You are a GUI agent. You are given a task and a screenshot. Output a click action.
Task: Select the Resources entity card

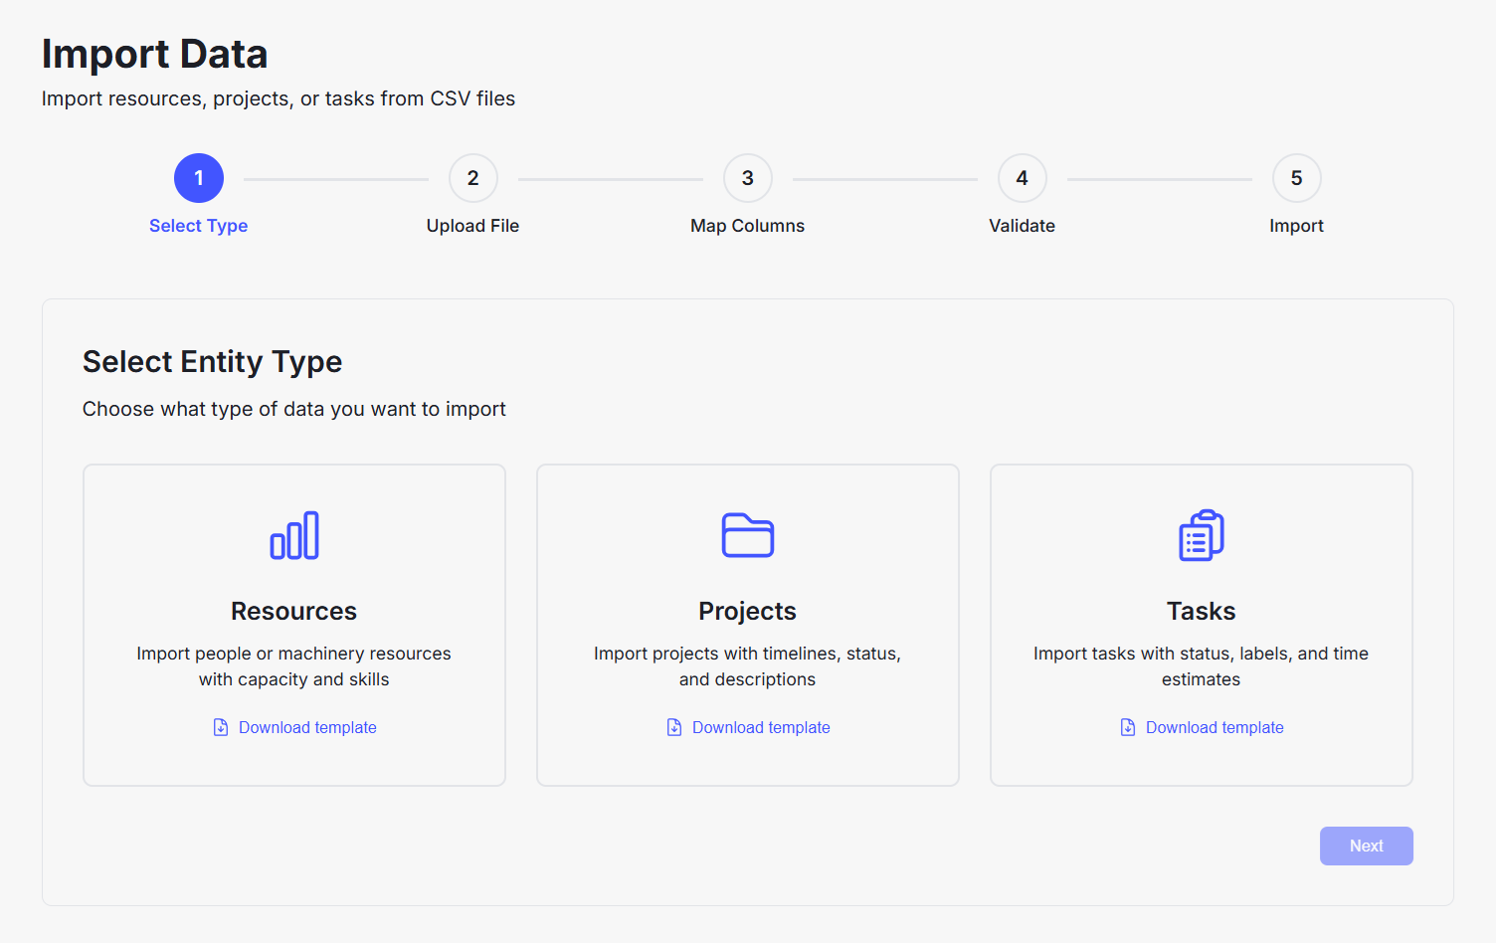click(293, 624)
